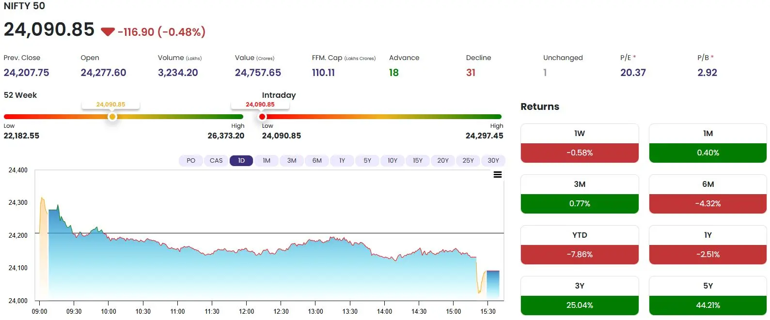Open the 3M returns card

[580, 194]
